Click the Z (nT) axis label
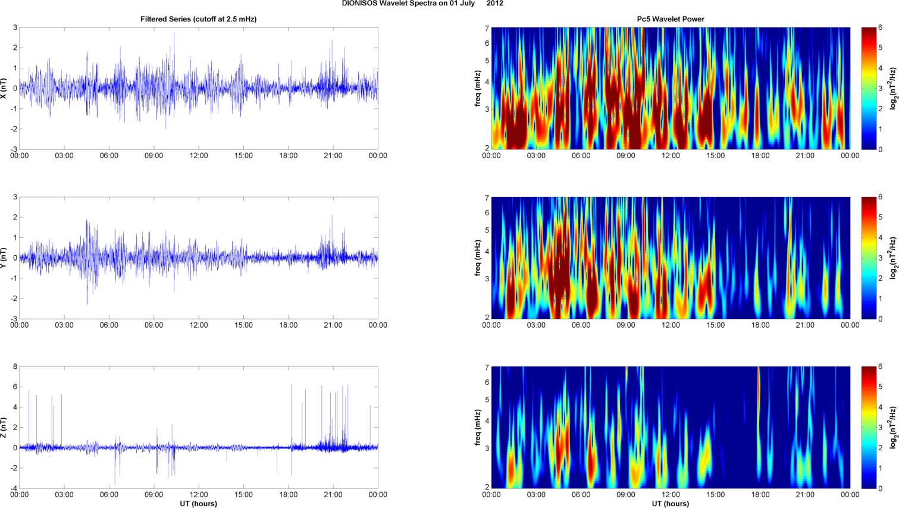The image size is (899, 508). [4, 427]
